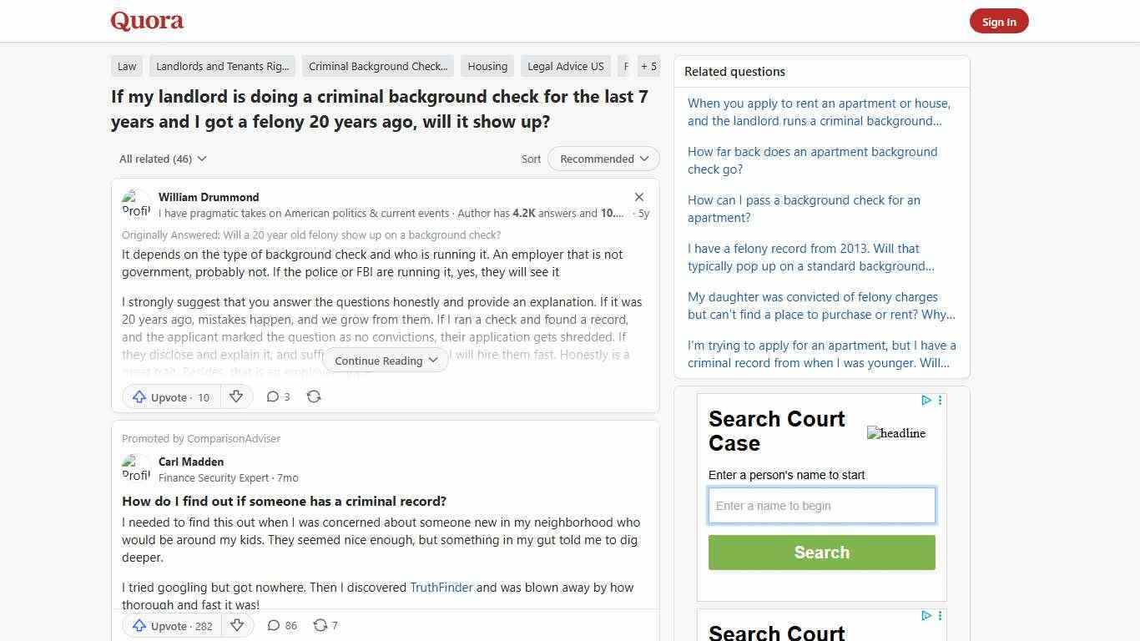The height and width of the screenshot is (641, 1140).
Task: Expand Continue Reading on the first answer
Action: [385, 360]
